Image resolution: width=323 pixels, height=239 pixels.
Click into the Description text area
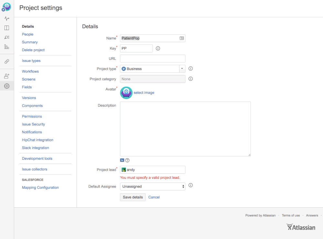point(185,129)
